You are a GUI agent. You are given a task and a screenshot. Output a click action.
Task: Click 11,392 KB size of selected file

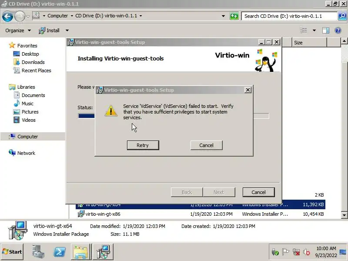click(313, 204)
